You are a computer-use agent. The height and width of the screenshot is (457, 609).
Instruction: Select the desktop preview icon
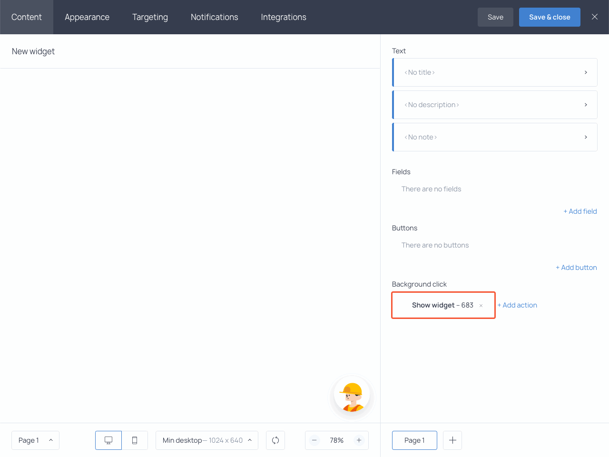(108, 440)
